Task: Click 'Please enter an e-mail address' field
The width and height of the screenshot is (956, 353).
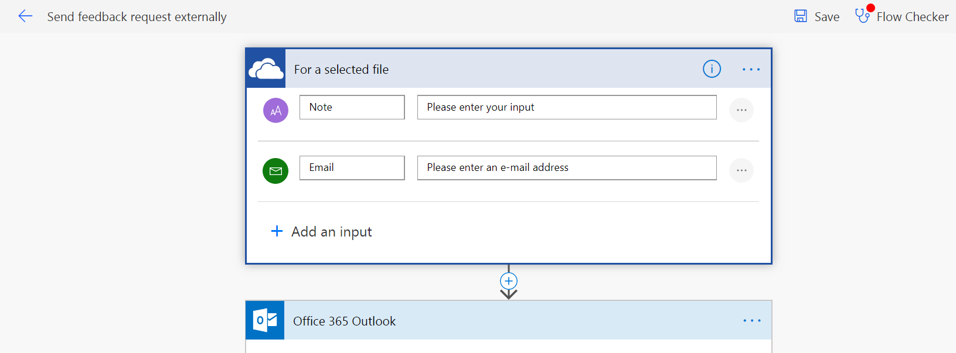Action: point(566,167)
